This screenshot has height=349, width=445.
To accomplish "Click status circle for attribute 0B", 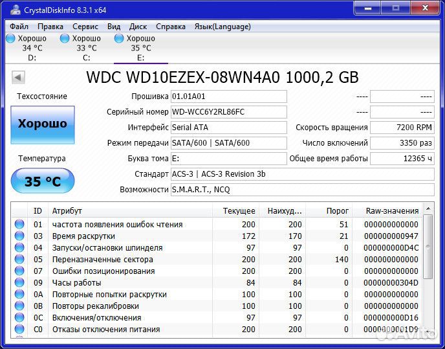I will point(19,306).
